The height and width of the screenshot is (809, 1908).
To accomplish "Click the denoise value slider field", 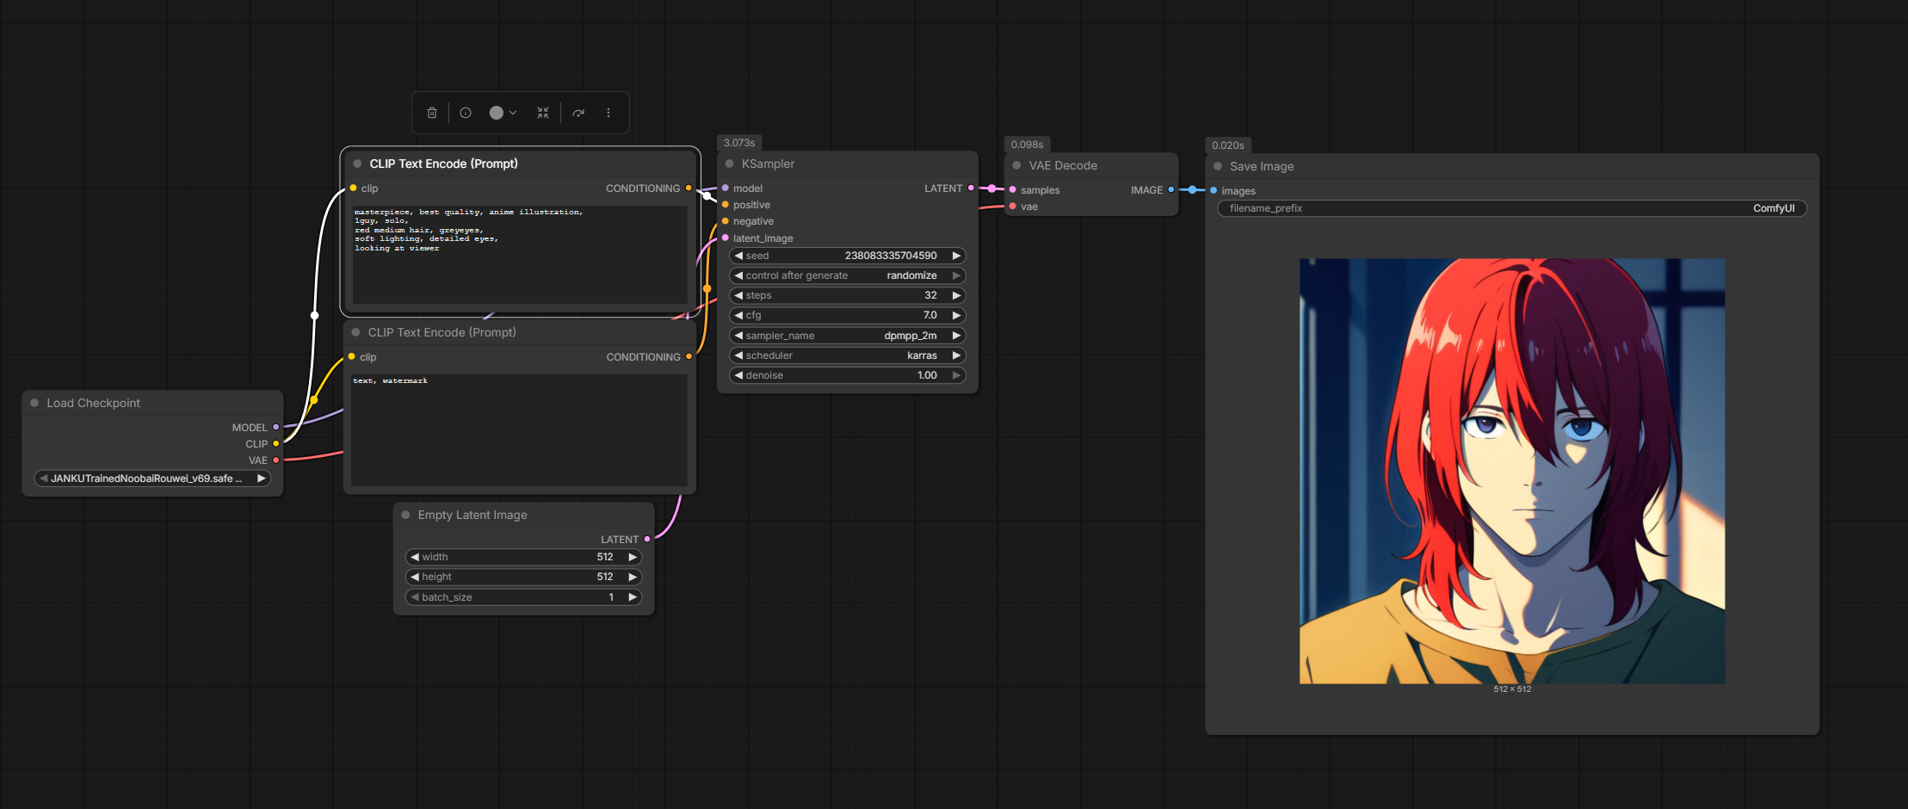I will [847, 375].
